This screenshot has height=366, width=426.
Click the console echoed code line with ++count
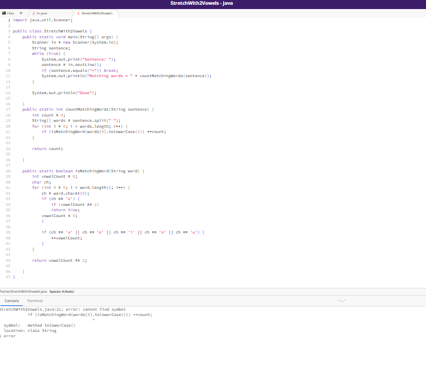tap(90, 315)
